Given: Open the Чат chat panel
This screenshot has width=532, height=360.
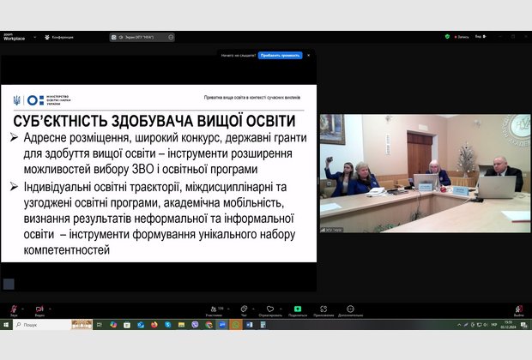Looking at the screenshot, I should coord(243,309).
